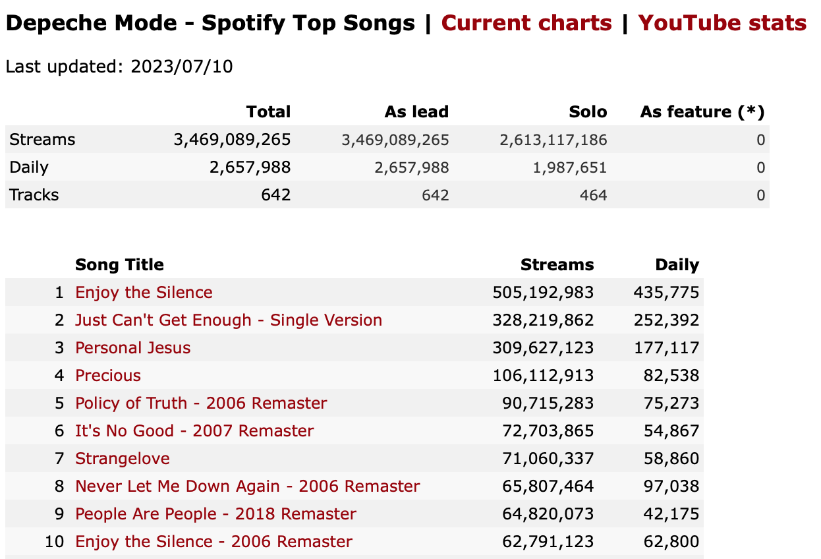
Task: Open Enjoy the Silence - 2006 Remaster
Action: pyautogui.click(x=214, y=542)
